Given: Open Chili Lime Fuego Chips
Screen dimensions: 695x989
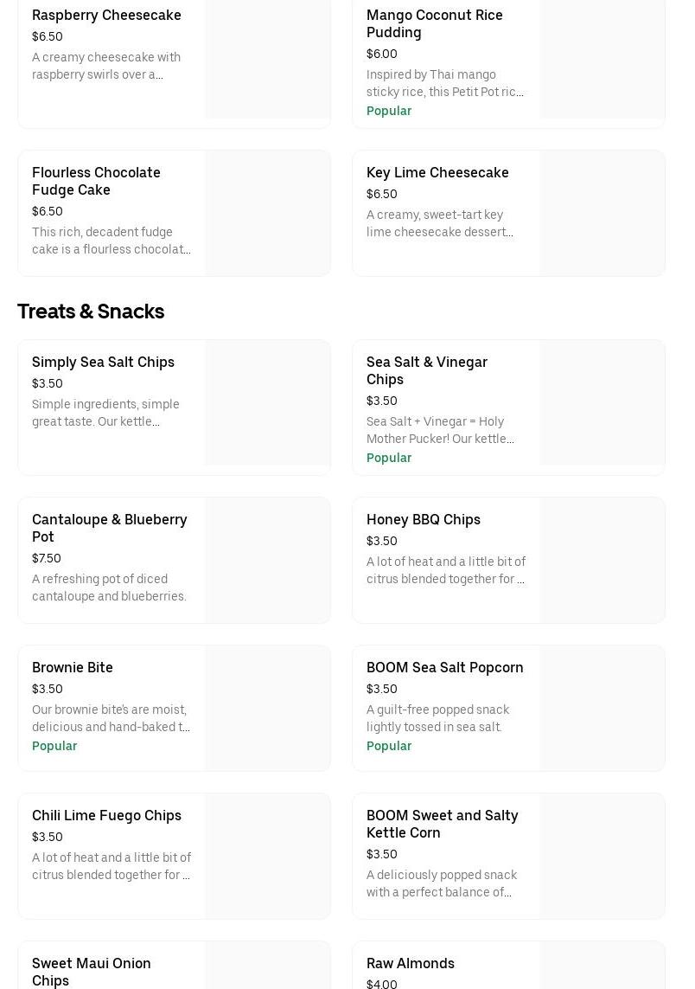Looking at the screenshot, I should click(x=106, y=816).
